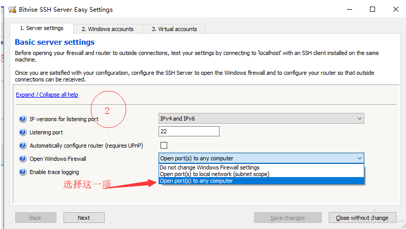Select Do not change Windows Firewall settings
The height and width of the screenshot is (229, 406).
(x=261, y=167)
